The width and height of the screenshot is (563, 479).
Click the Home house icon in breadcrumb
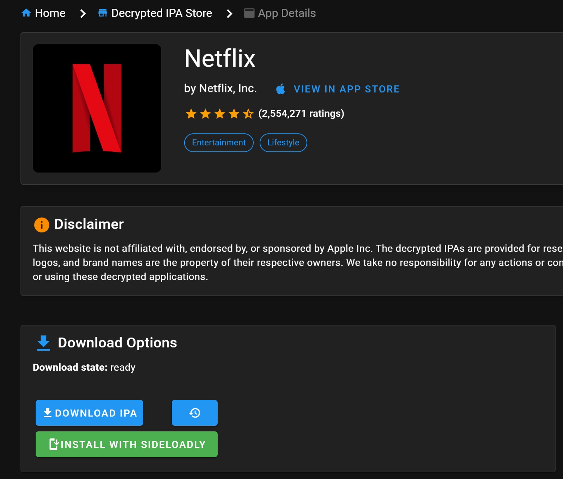pos(26,13)
